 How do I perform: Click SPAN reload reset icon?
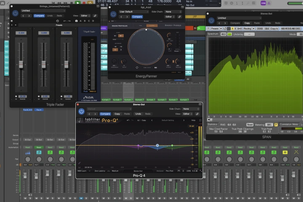click(x=225, y=29)
